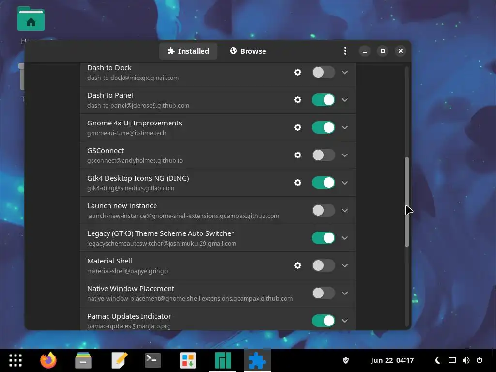496x372 pixels.
Task: Click the pamac-updates@manjaro.org identifier
Action: pos(129,326)
